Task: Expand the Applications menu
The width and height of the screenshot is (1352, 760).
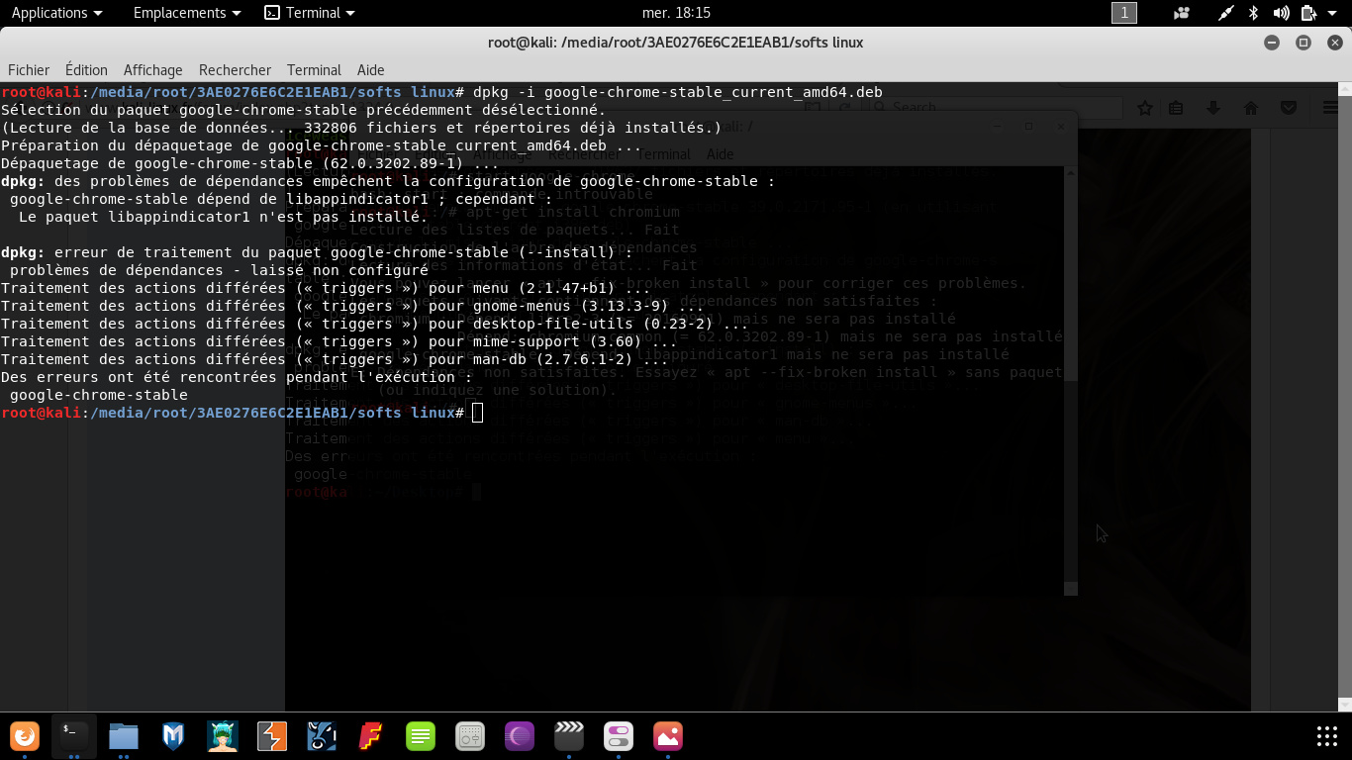Action: click(56, 13)
